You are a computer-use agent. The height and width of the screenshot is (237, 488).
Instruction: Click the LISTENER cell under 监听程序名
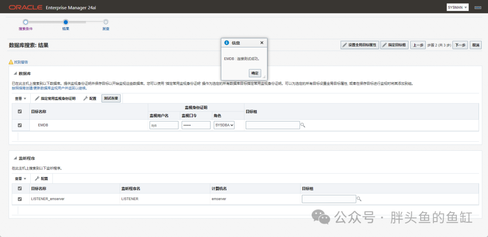(130, 199)
